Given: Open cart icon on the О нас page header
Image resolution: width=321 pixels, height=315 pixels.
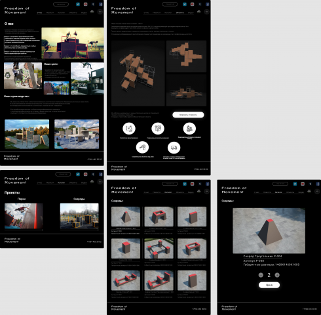Looking at the screenshot, I should point(92,11).
